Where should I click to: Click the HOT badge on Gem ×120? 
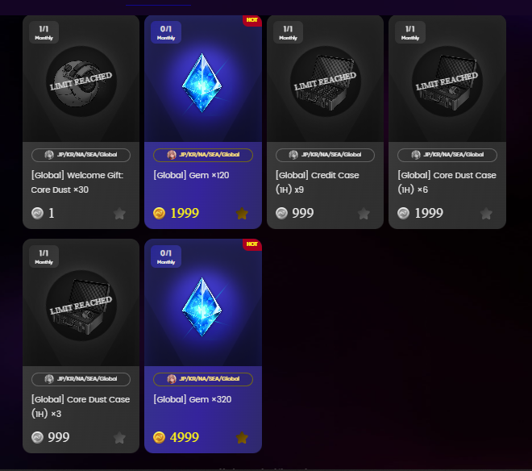pyautogui.click(x=252, y=20)
